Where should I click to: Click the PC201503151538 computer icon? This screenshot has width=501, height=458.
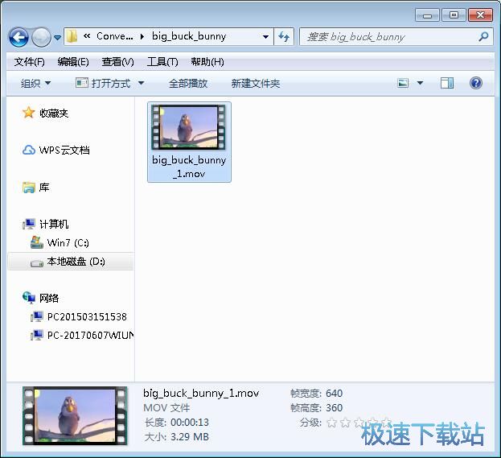coord(37,316)
